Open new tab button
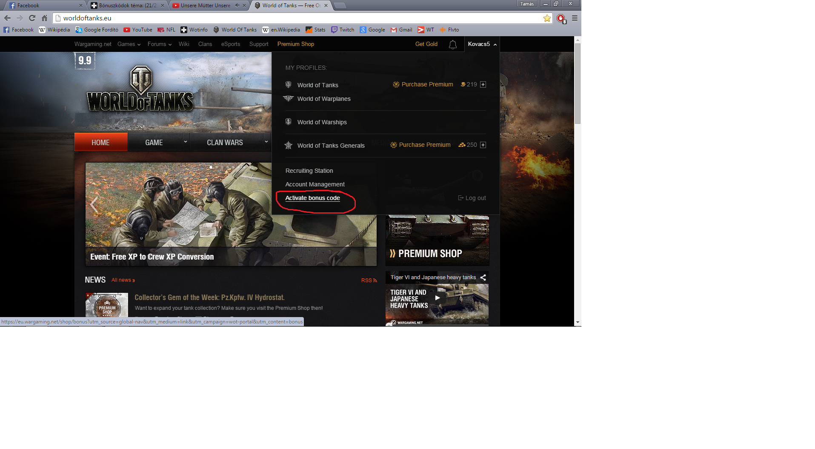Viewport: 815px width, 449px height. 340,6
